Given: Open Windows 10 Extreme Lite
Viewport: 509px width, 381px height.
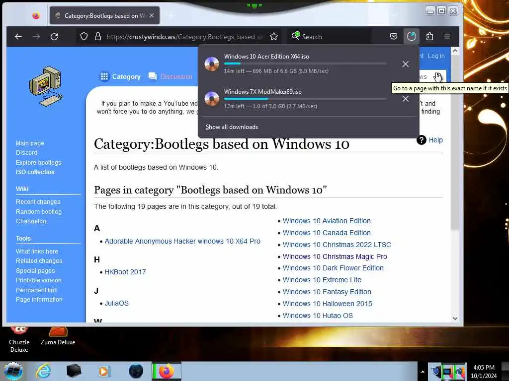Looking at the screenshot, I should [322, 280].
